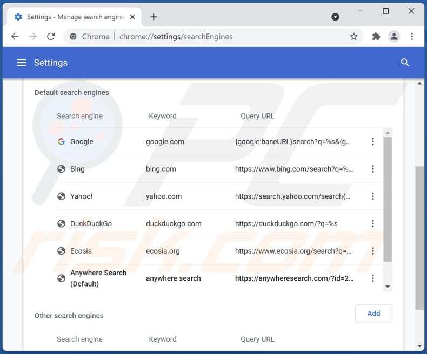Viewport: 427px width, 354px height.
Task: Click the forward navigation arrow
Action: pos(32,37)
